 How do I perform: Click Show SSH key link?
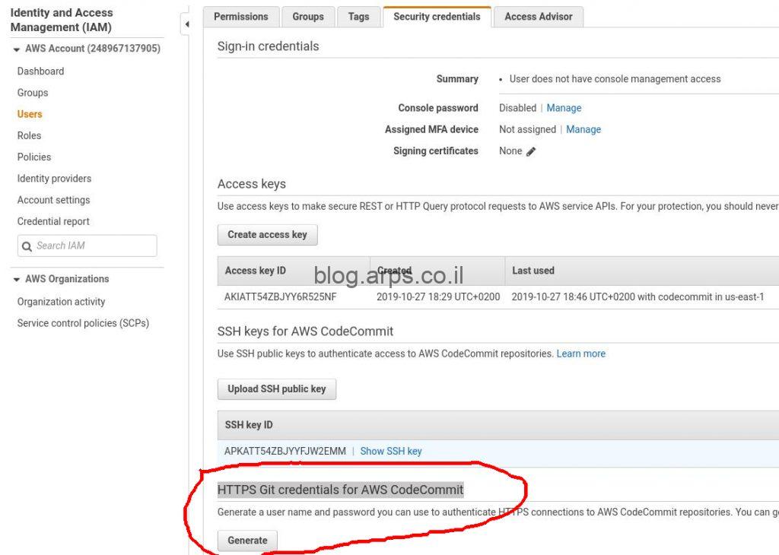pos(391,451)
